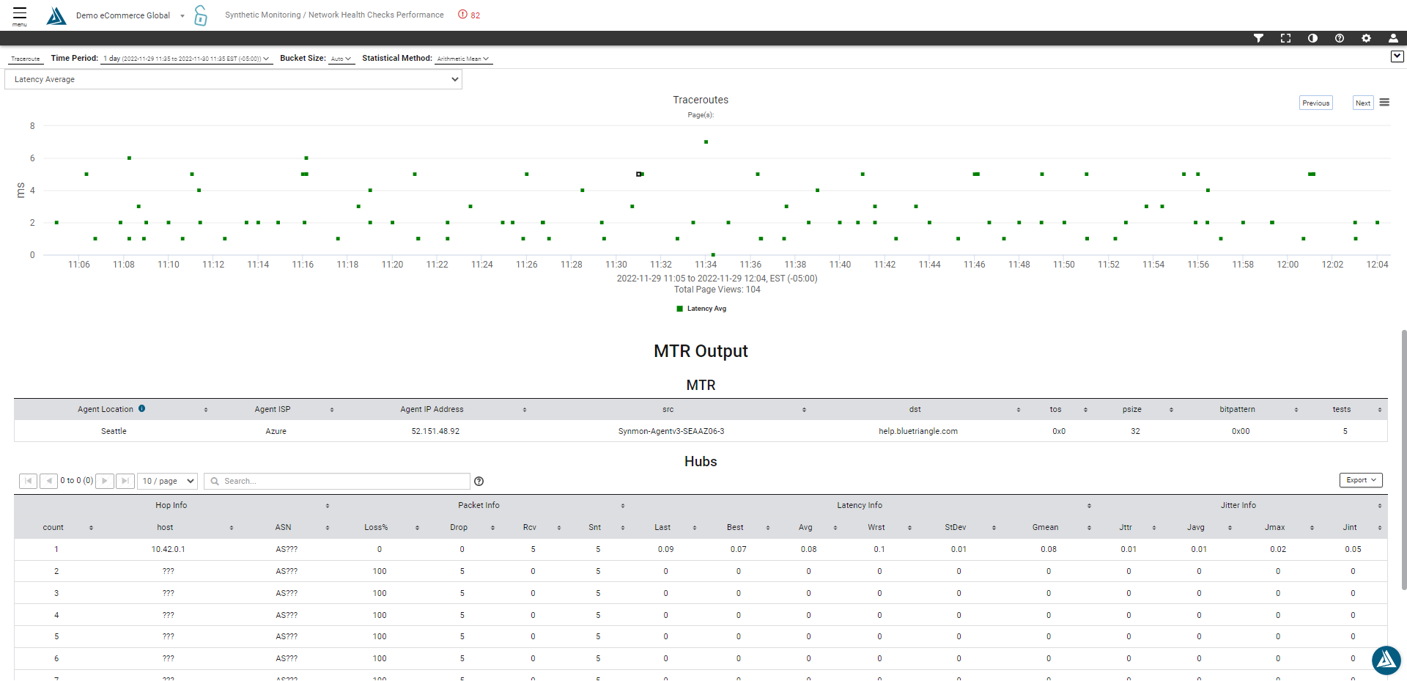Image resolution: width=1407 pixels, height=681 pixels.
Task: Click the unlocked padlock icon
Action: [200, 15]
